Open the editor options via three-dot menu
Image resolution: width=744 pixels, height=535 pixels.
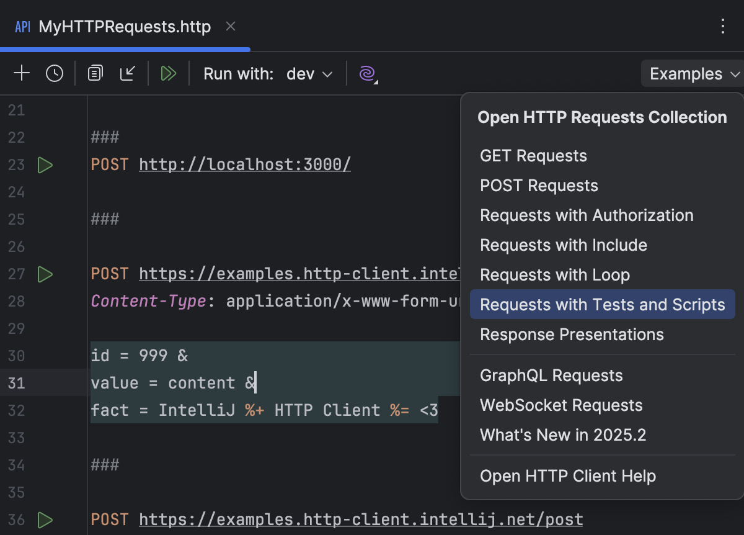click(x=723, y=27)
